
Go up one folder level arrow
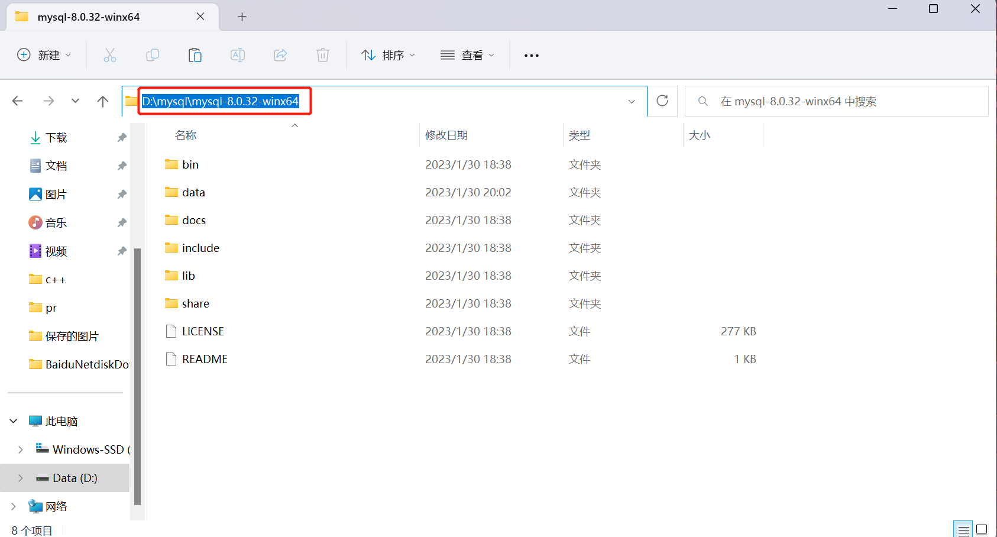(103, 101)
